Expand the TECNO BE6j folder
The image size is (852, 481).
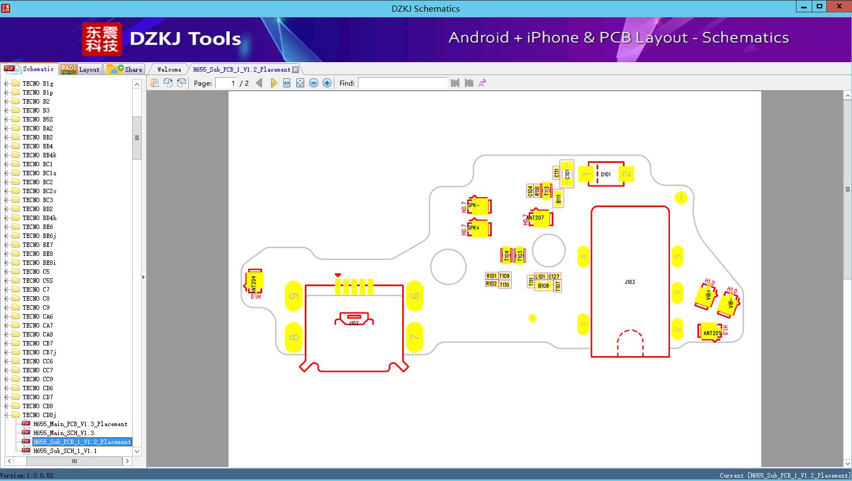pyautogui.click(x=7, y=236)
